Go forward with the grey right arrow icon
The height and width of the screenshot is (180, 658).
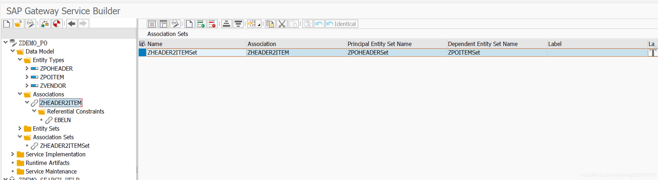[83, 23]
